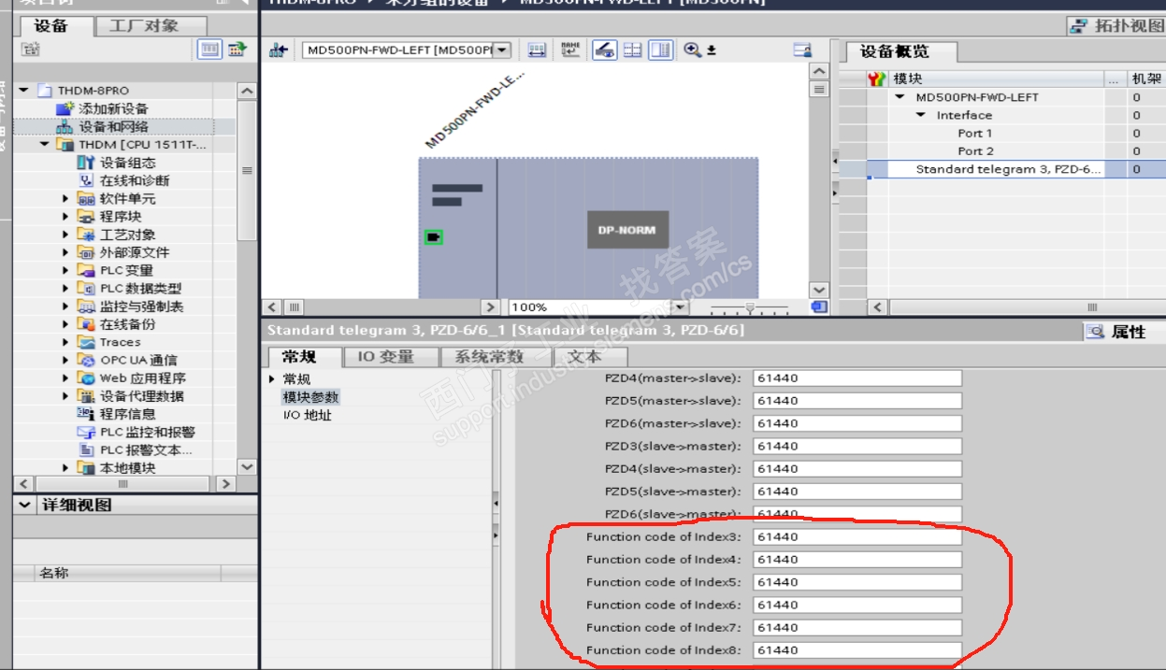Select the Web 应用程序 globe icon

pyautogui.click(x=86, y=378)
